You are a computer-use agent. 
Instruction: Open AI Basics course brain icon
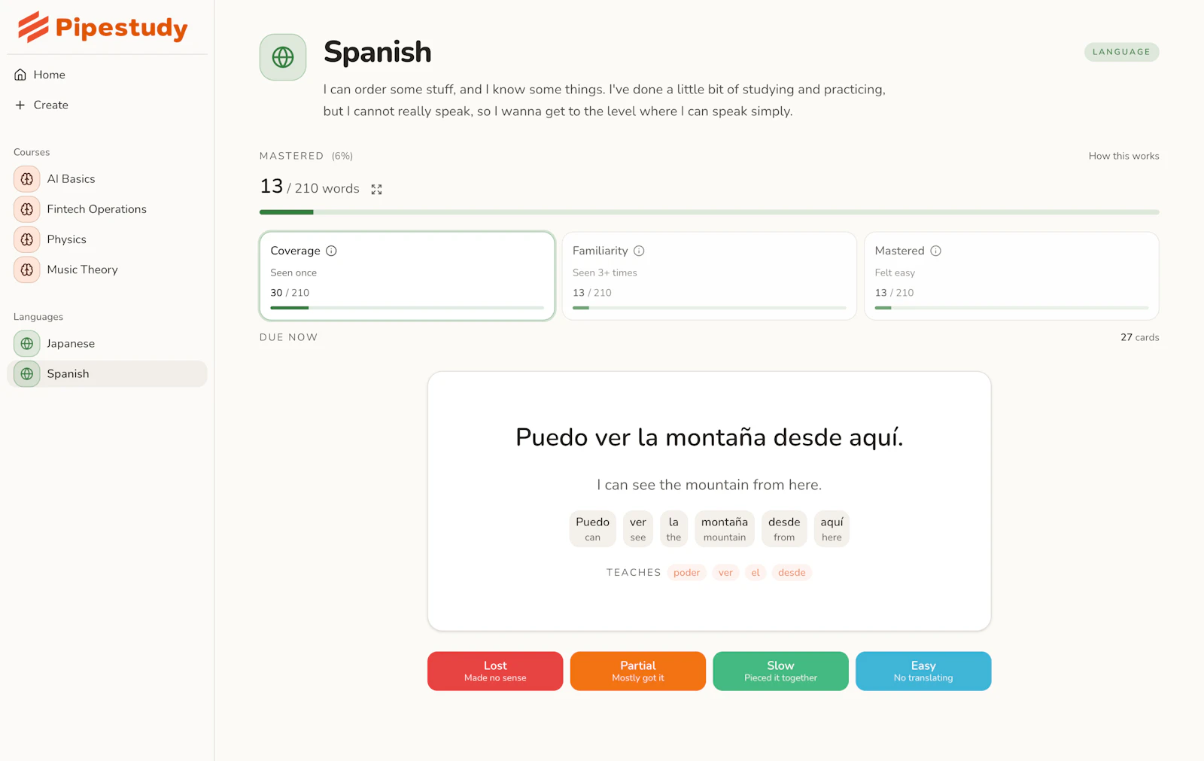[x=27, y=179]
